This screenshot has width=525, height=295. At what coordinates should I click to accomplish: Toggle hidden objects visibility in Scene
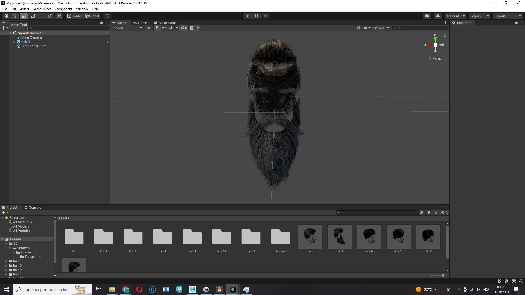point(184,28)
